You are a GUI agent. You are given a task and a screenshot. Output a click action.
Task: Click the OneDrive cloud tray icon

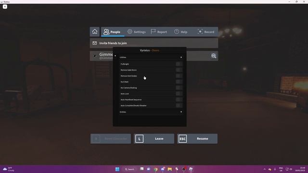click(269, 169)
